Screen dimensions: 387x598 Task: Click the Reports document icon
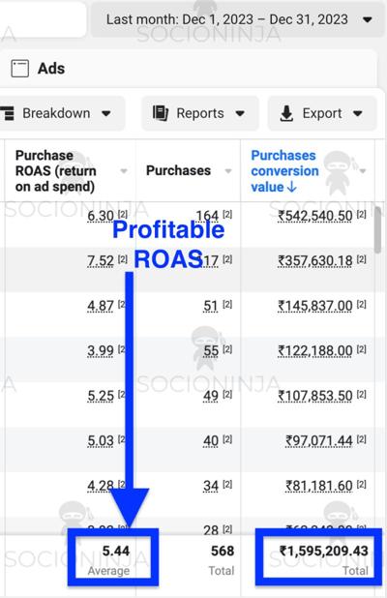(161, 113)
